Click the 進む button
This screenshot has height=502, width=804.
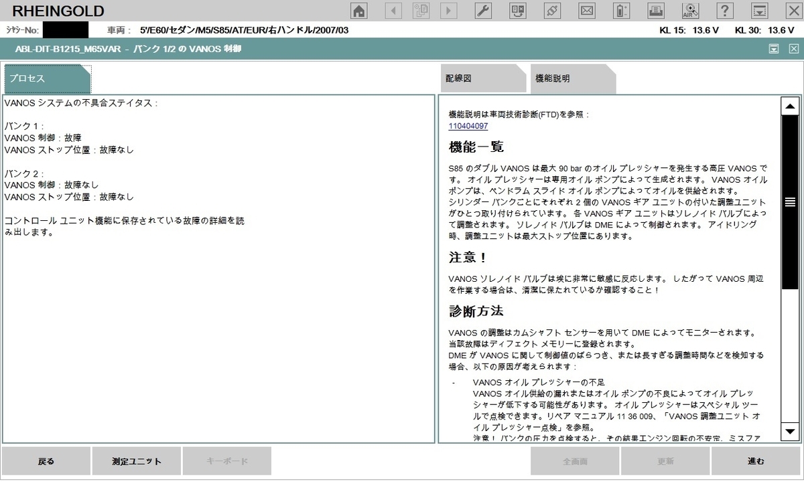[756, 461]
